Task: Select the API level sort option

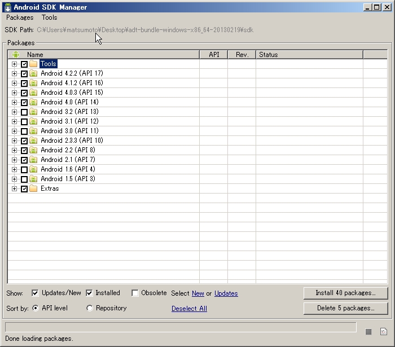Action: (x=36, y=308)
